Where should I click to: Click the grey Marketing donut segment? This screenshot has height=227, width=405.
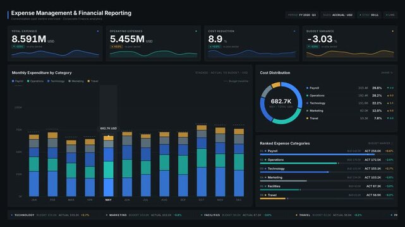click(266, 91)
